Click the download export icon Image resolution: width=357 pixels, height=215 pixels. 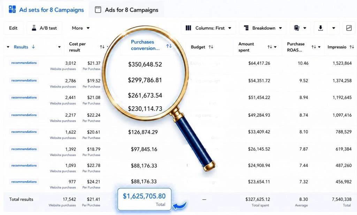[x=320, y=28]
